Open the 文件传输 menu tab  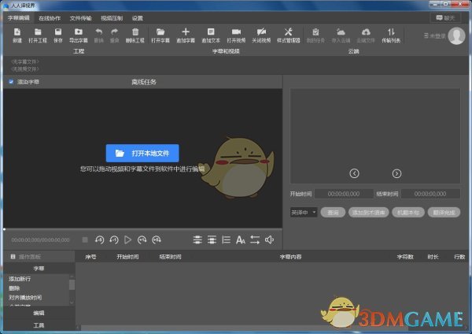(80, 17)
